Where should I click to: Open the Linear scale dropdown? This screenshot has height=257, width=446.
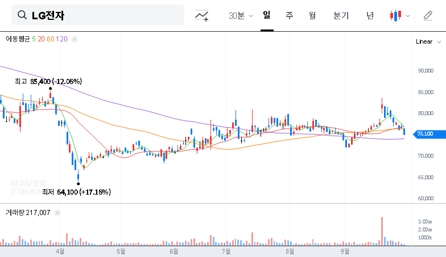[428, 42]
